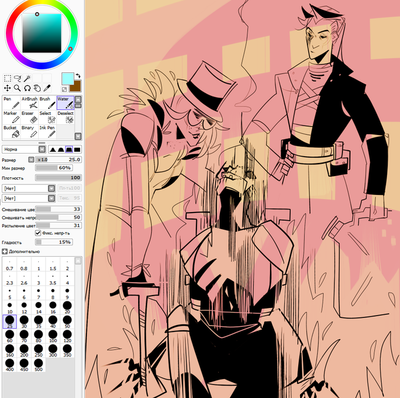Select the Marker tool

coord(11,117)
